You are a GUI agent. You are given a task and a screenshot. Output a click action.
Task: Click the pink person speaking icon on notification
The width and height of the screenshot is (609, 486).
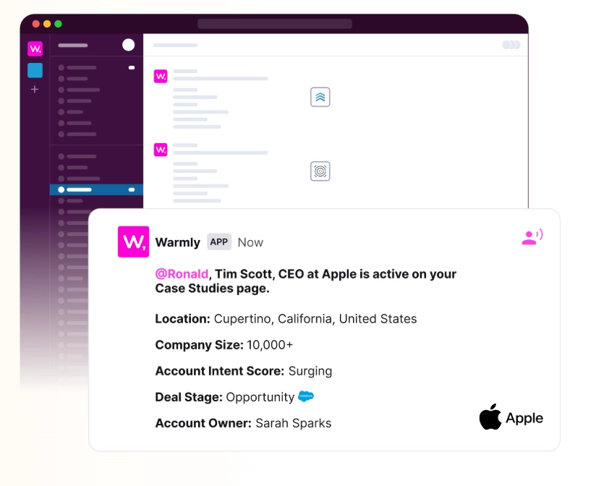(532, 237)
